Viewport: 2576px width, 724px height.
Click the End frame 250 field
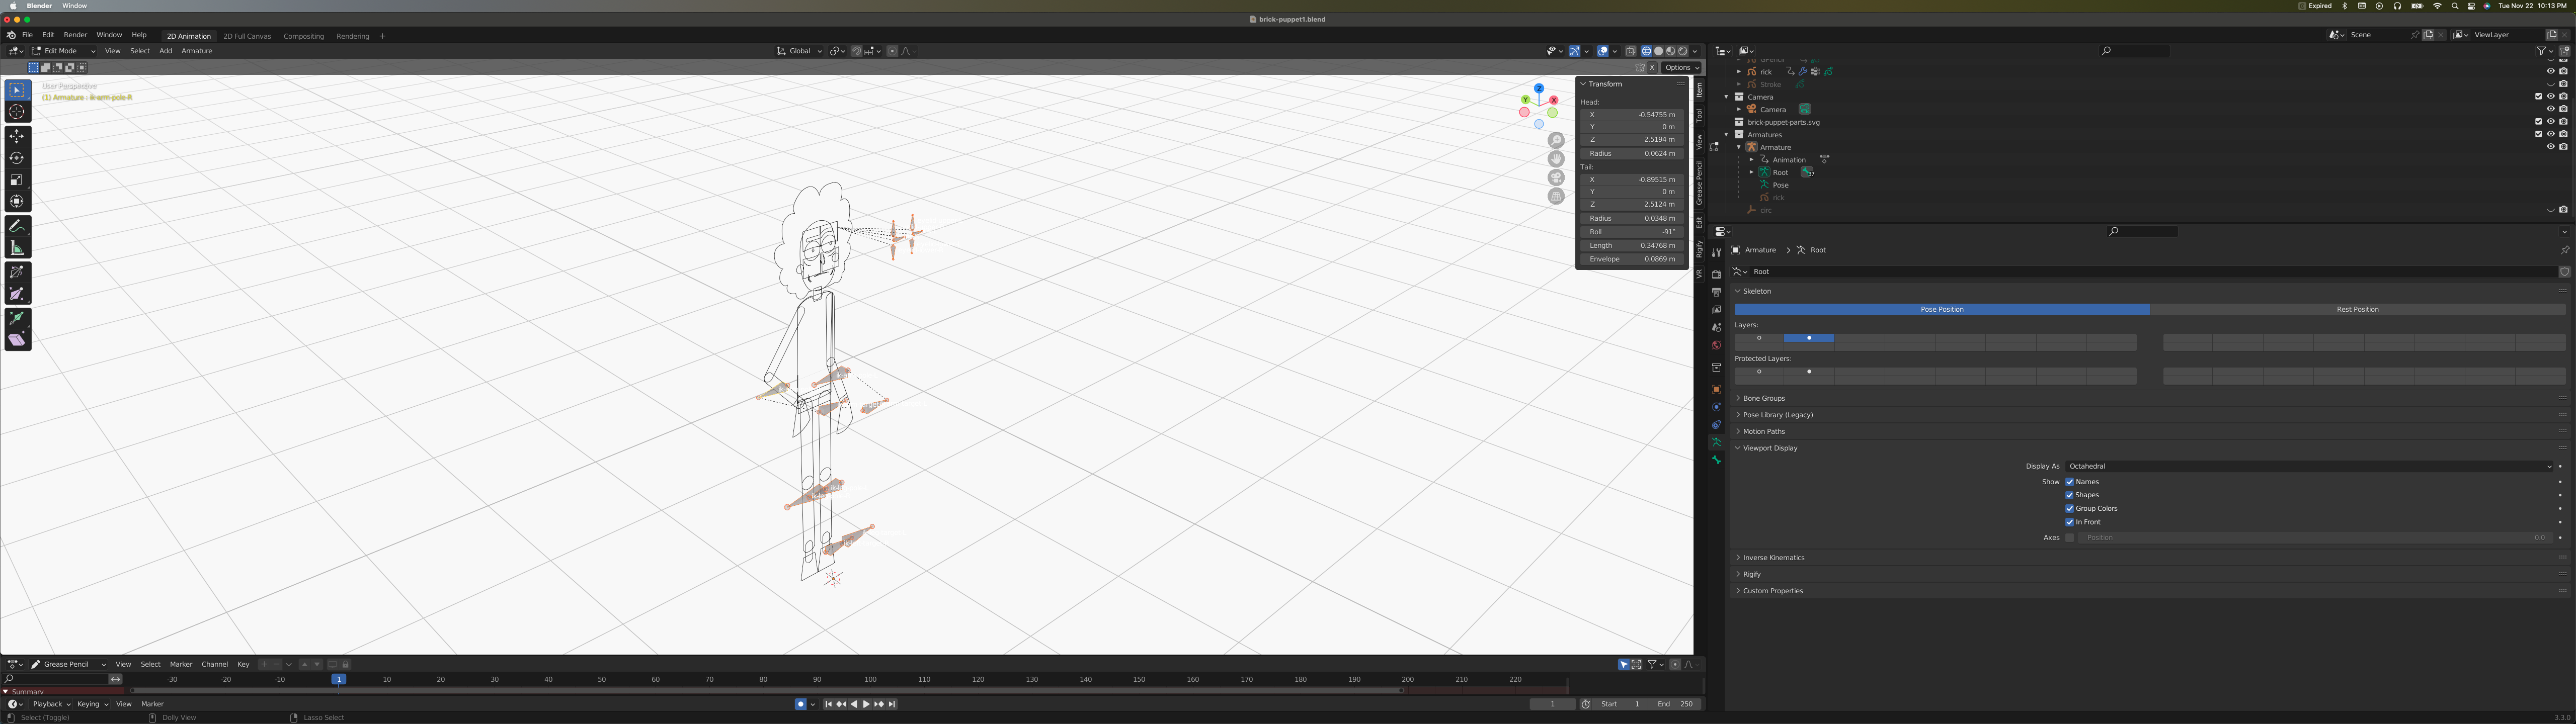point(1675,704)
